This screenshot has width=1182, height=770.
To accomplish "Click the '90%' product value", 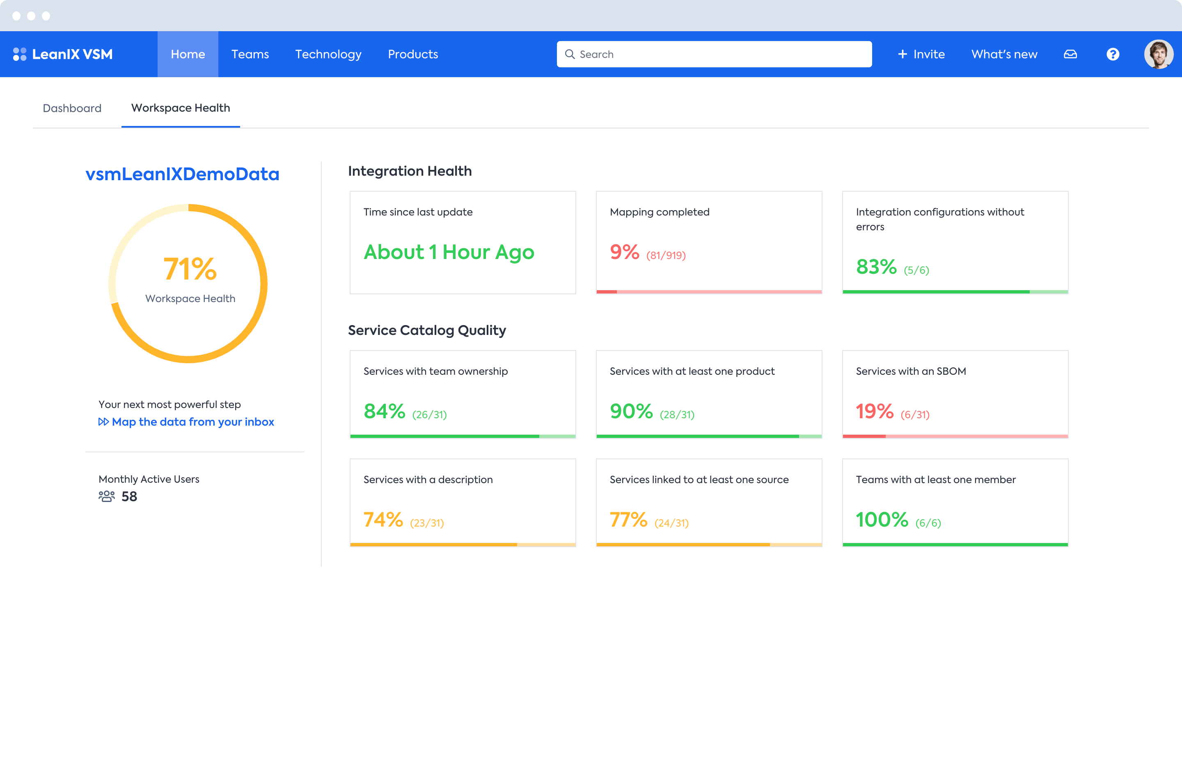I will coord(631,411).
